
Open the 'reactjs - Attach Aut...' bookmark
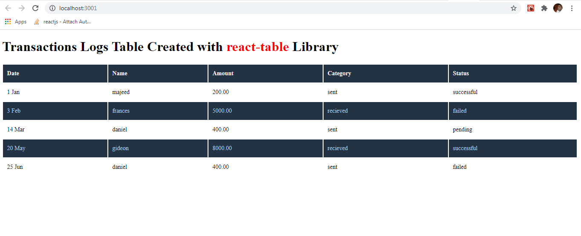[x=62, y=22]
